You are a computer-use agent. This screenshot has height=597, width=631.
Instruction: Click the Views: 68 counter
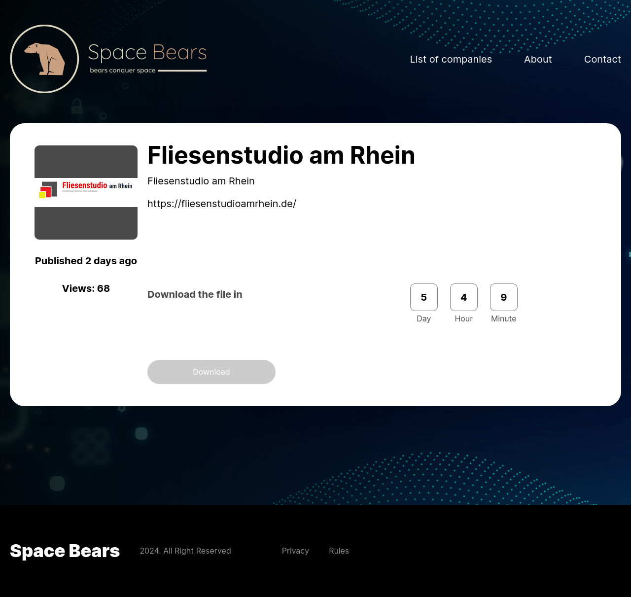(86, 289)
